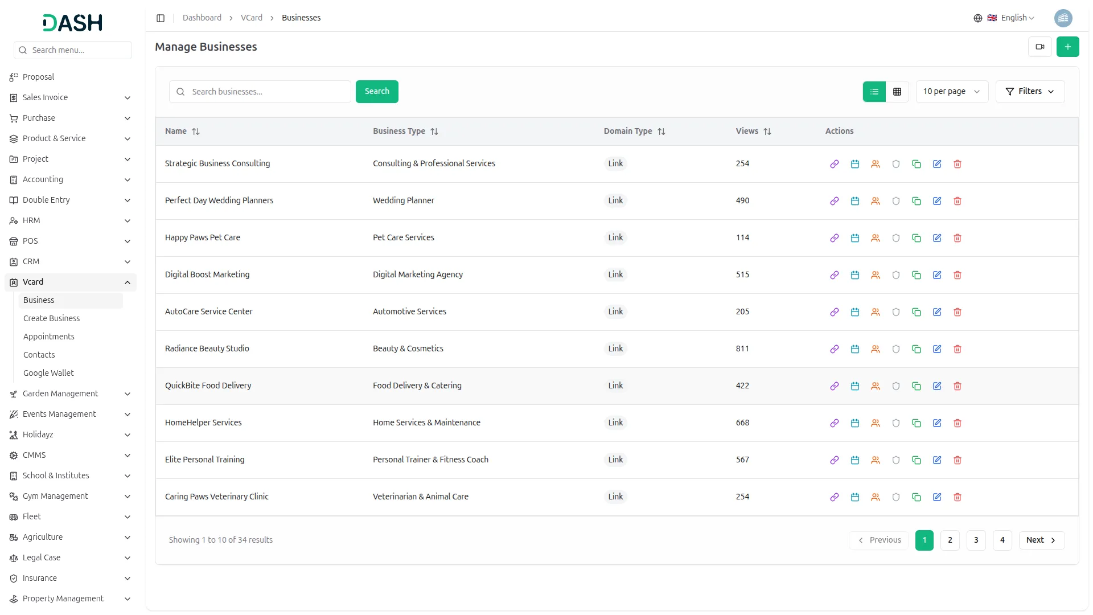Open the English language selector

1004,18
